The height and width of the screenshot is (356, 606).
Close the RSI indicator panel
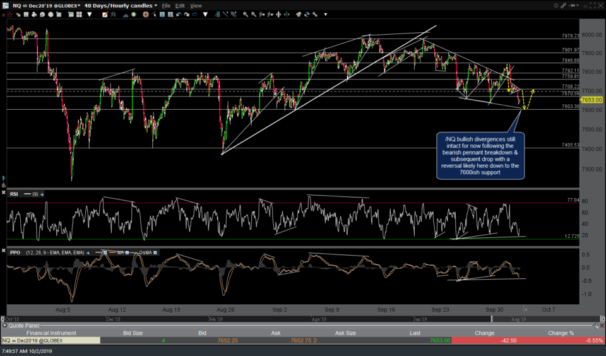(x=4, y=192)
